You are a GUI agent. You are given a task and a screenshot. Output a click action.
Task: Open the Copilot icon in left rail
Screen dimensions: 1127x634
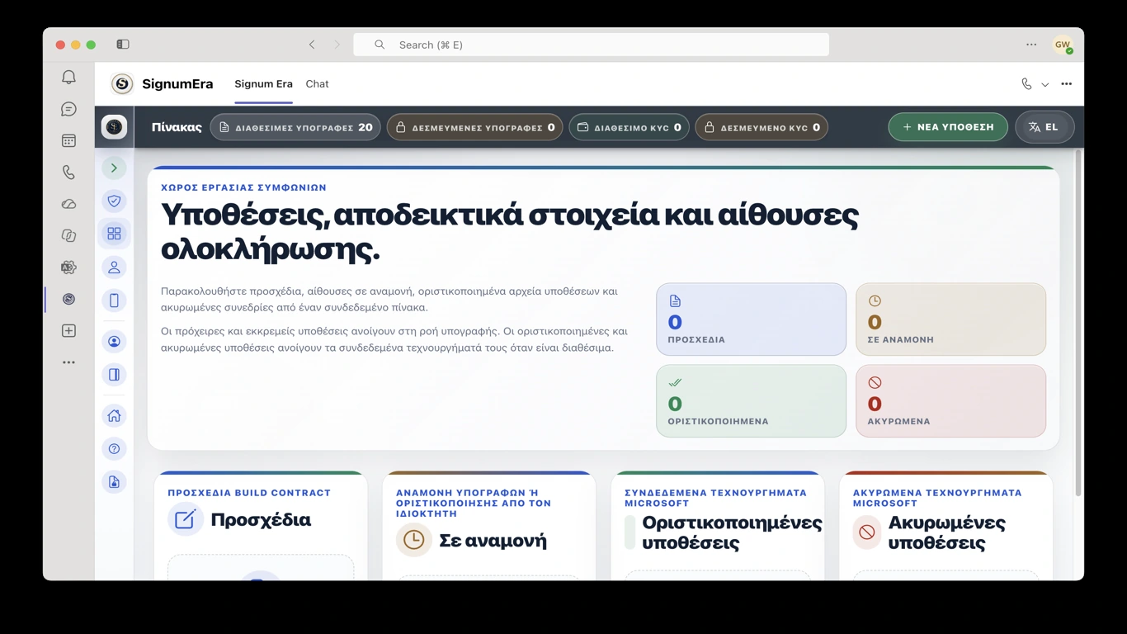(68, 236)
